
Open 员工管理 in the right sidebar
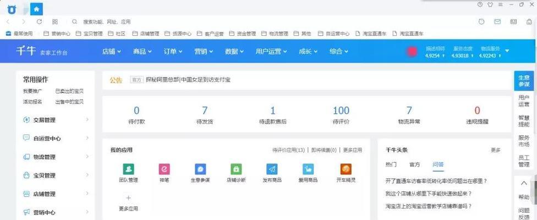pyautogui.click(x=524, y=161)
